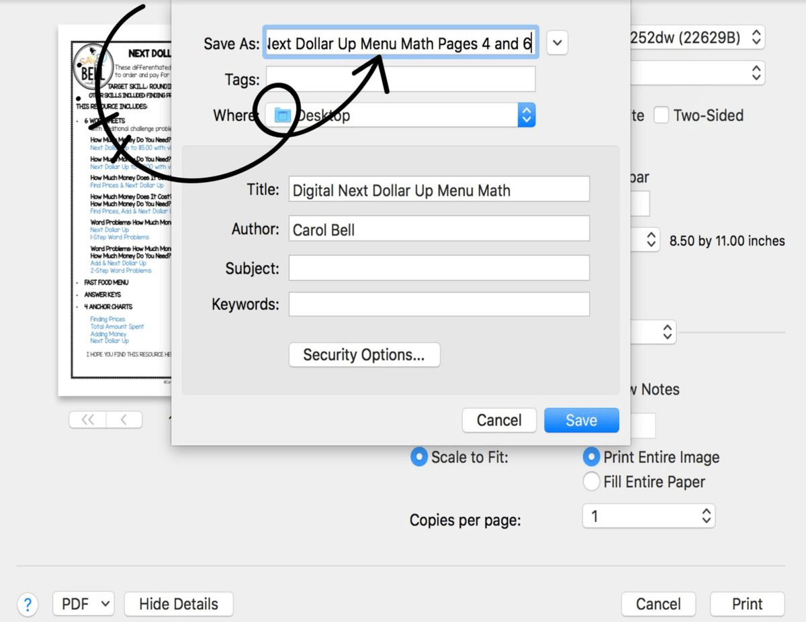Increase Copies per page with the stepper
The height and width of the screenshot is (622, 806).
[705, 512]
